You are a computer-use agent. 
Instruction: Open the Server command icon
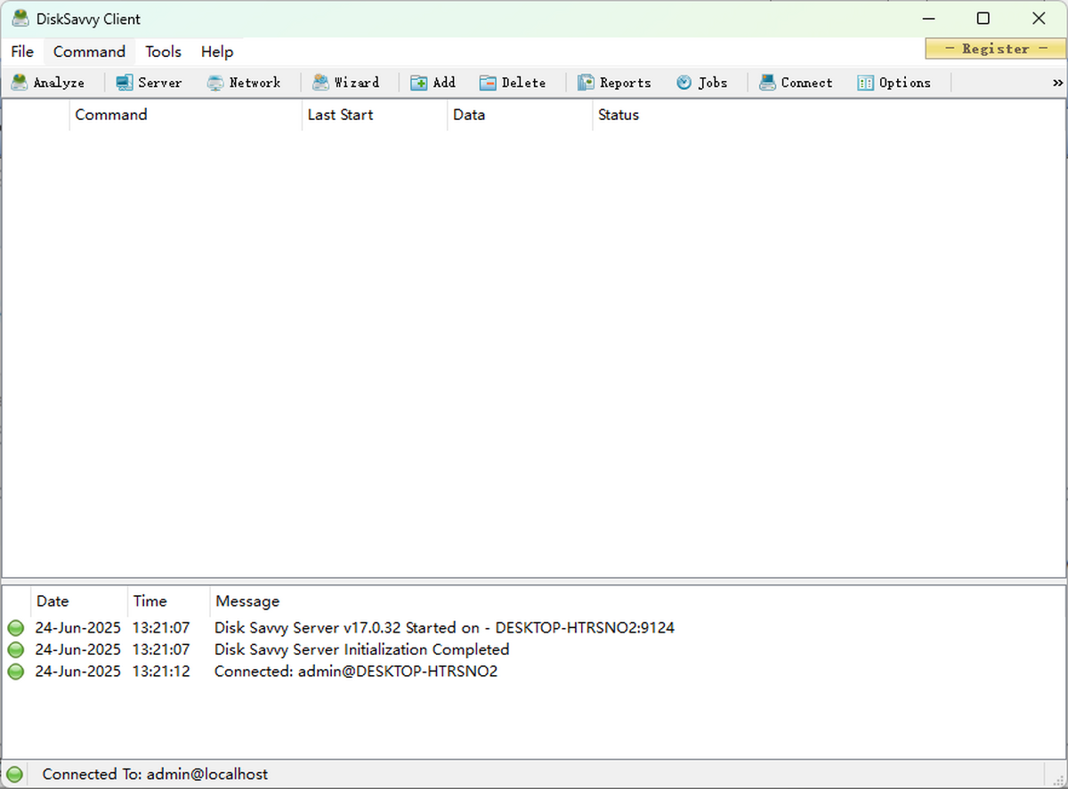[x=148, y=82]
